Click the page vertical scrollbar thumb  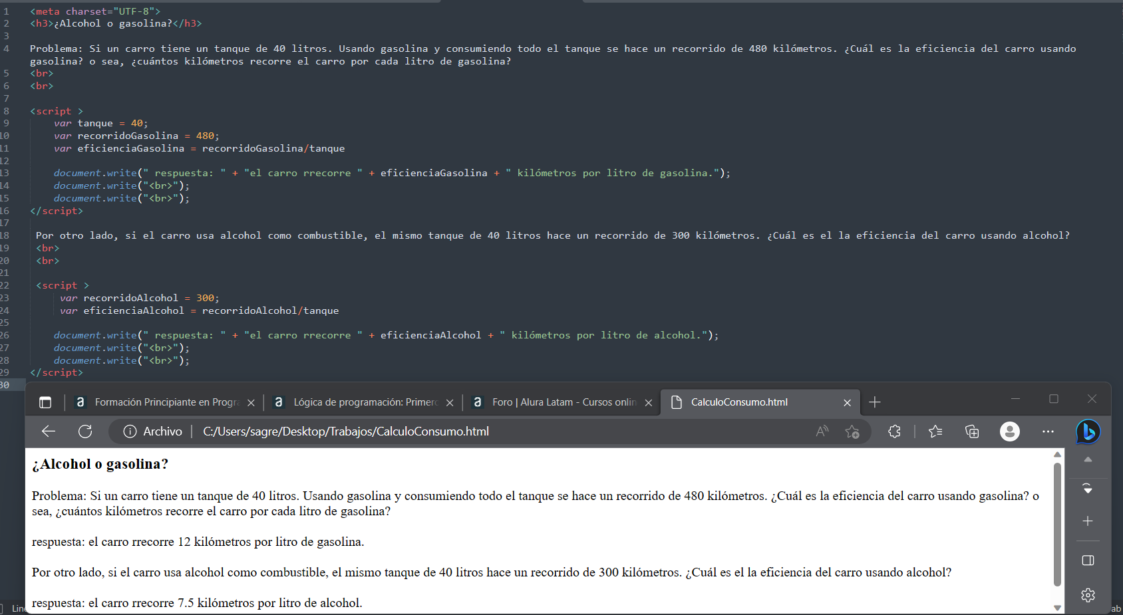[x=1057, y=524]
